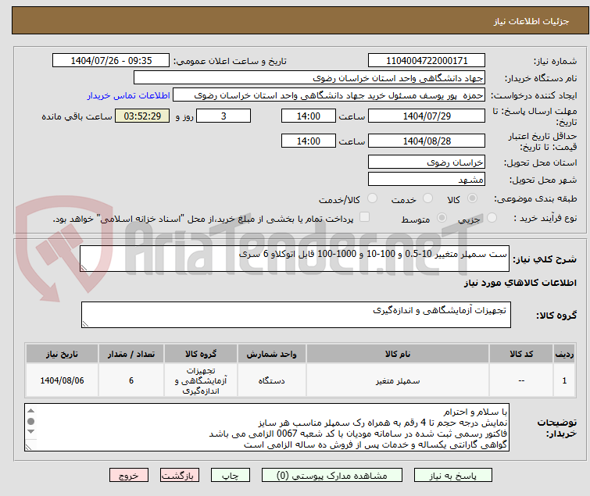Select the 'کالا/خدمت' radio button
Viewport: 590px width, 496px height.
tap(372, 198)
